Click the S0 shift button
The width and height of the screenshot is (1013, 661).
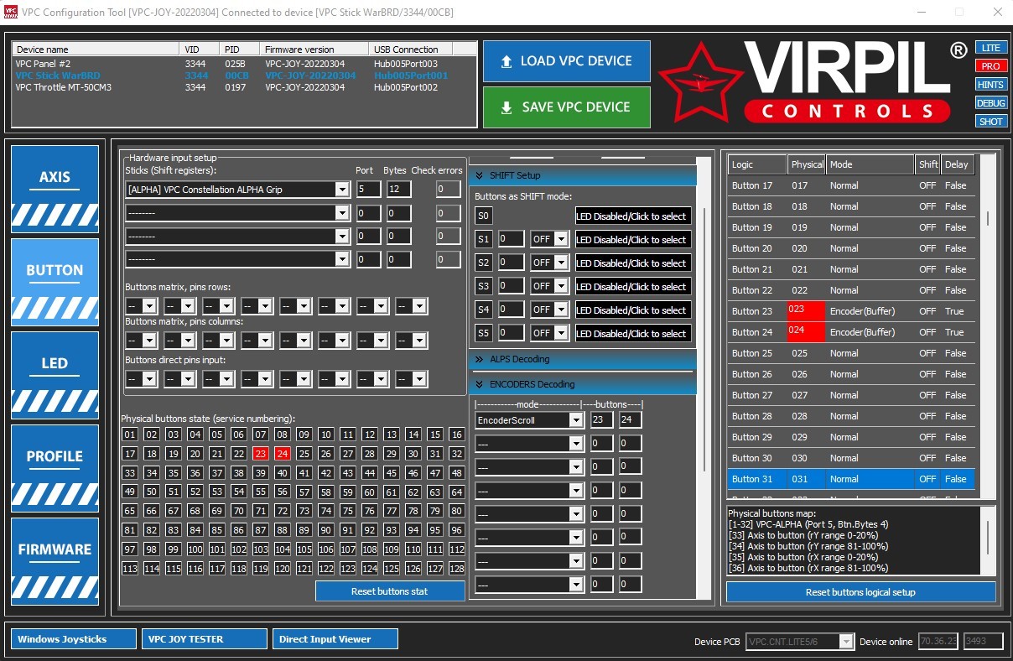tap(484, 216)
